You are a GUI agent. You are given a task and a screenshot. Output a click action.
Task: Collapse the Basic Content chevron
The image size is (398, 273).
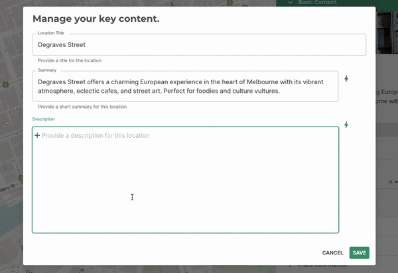point(290,3)
